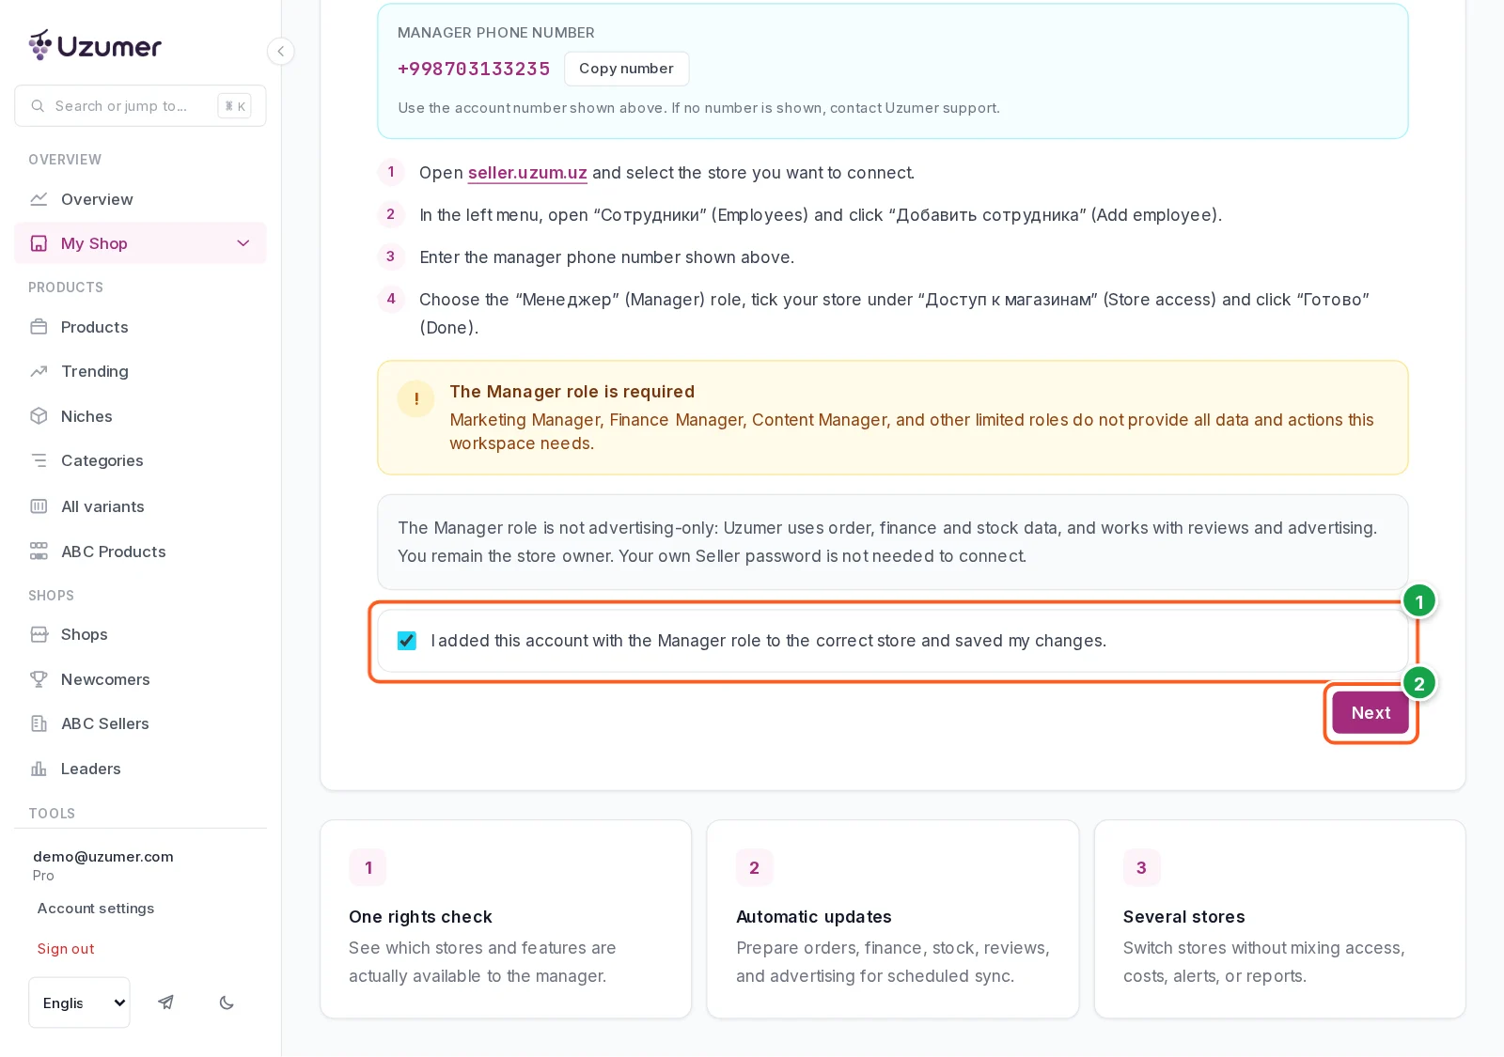The width and height of the screenshot is (1504, 1057).
Task: Click the All variants icon
Action: pyautogui.click(x=39, y=506)
